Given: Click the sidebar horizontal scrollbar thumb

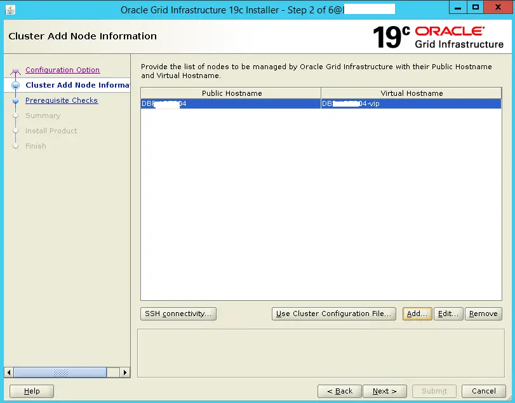Looking at the screenshot, I should (x=60, y=373).
